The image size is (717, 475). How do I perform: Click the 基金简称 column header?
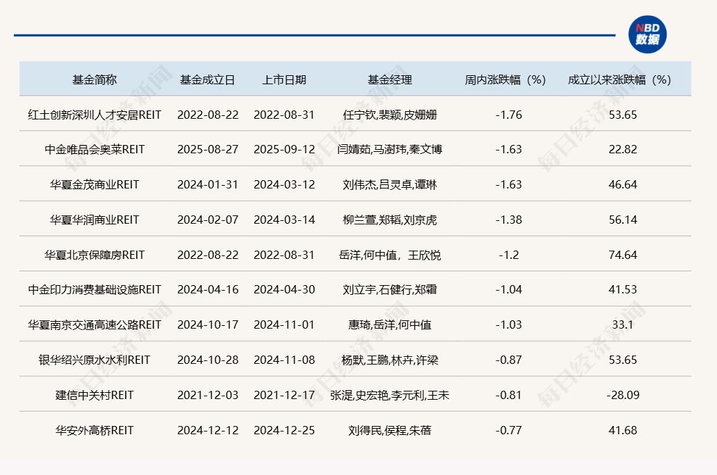[95, 79]
